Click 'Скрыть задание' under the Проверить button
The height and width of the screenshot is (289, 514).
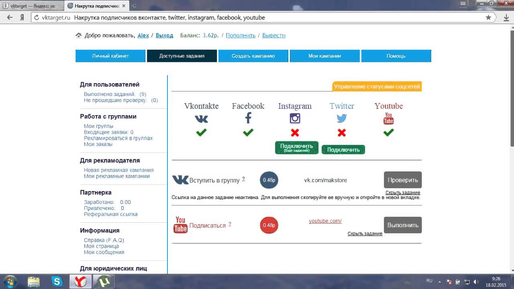coord(403,192)
